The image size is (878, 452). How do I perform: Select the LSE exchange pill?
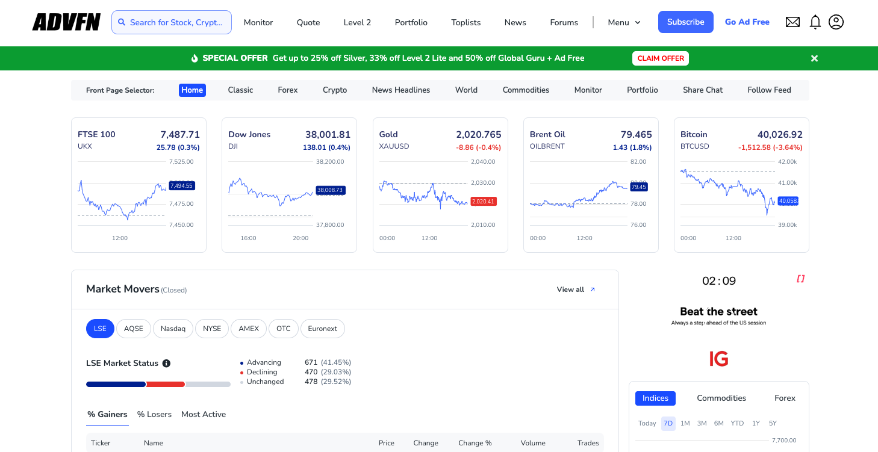click(x=100, y=329)
